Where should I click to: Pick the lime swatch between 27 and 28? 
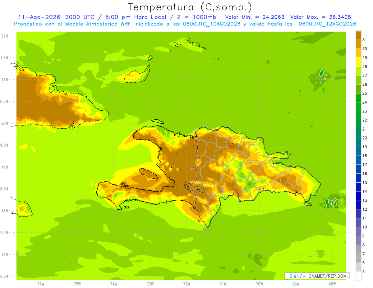(x=358, y=71)
